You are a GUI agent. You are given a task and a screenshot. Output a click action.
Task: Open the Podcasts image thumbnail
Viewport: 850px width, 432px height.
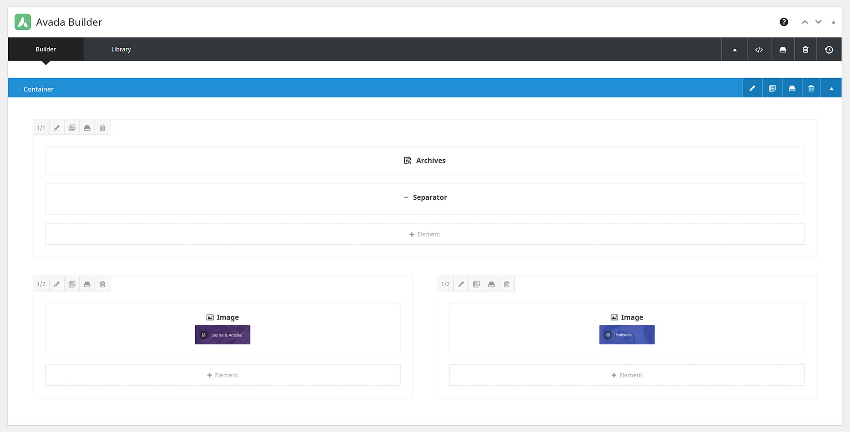tap(627, 335)
